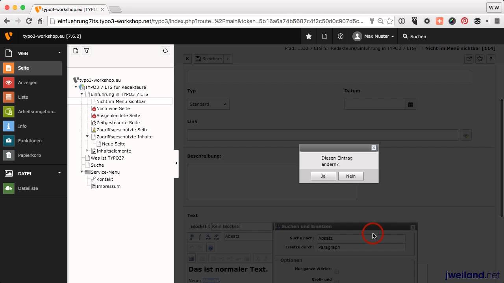Close the 'Diesen Eintrag ändern?' dialog

click(374, 148)
